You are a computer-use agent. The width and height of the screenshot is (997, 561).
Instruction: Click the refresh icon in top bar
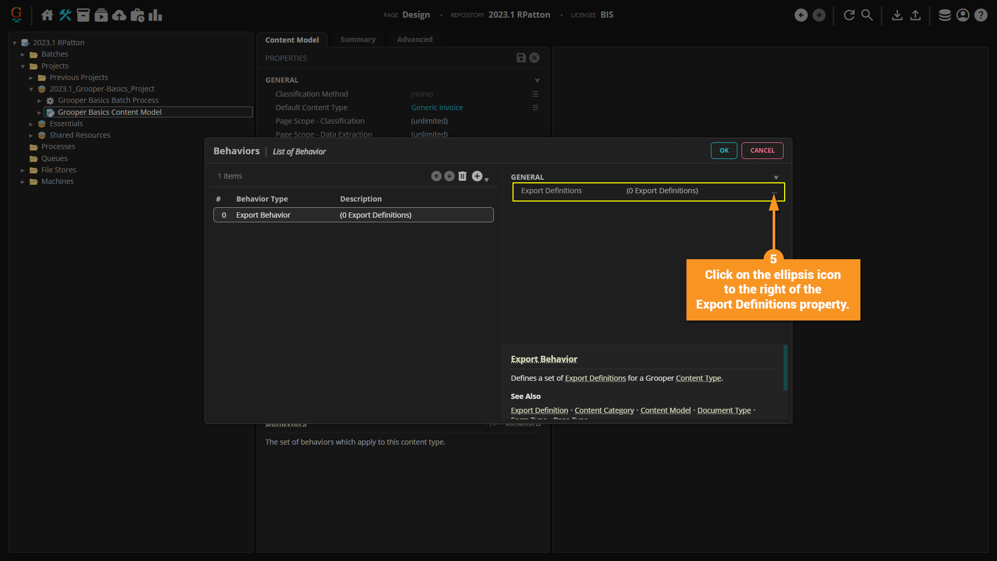tap(849, 15)
